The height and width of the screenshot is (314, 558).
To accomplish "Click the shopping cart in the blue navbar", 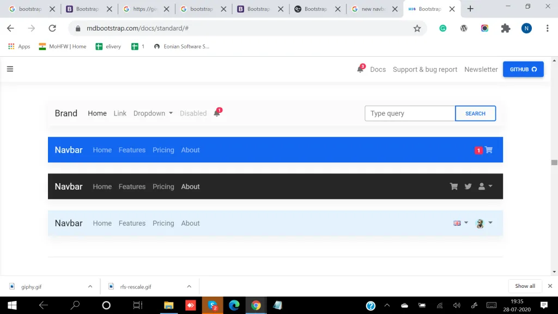I will [488, 150].
